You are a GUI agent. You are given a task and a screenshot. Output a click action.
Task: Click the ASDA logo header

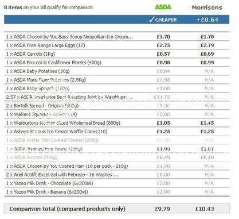click(163, 7)
